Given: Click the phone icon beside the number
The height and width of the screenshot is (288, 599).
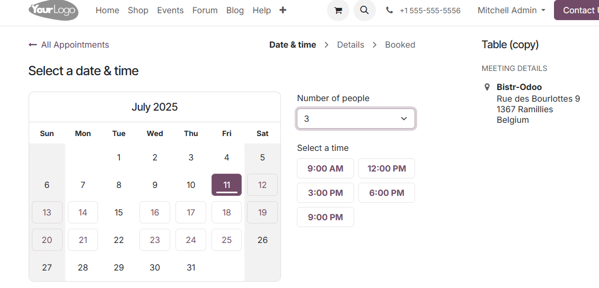Looking at the screenshot, I should coord(389,10).
